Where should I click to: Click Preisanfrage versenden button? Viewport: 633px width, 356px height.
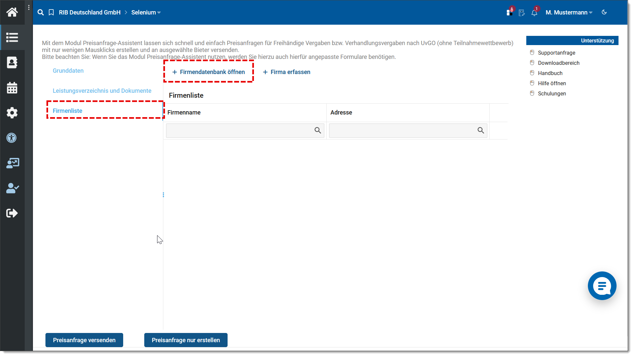pyautogui.click(x=84, y=340)
